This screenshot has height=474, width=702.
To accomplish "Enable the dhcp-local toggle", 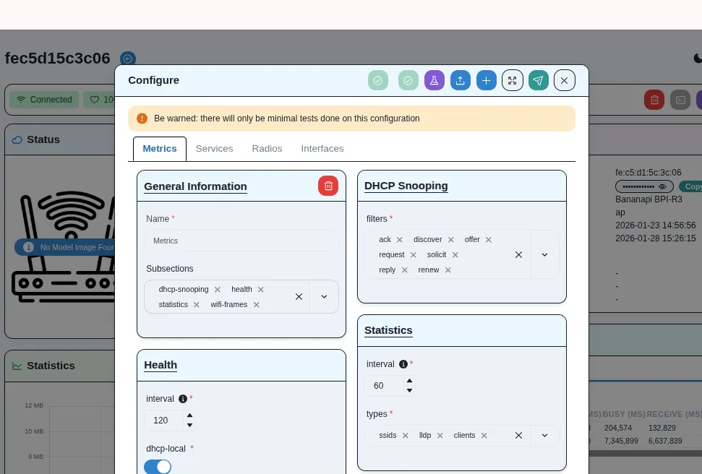I will tap(158, 467).
